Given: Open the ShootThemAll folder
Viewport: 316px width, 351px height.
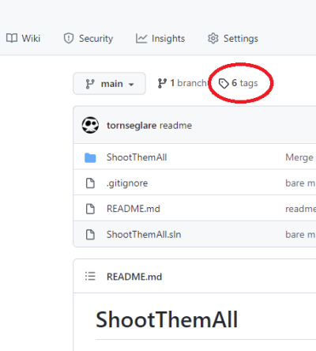Looking at the screenshot, I should [x=137, y=157].
